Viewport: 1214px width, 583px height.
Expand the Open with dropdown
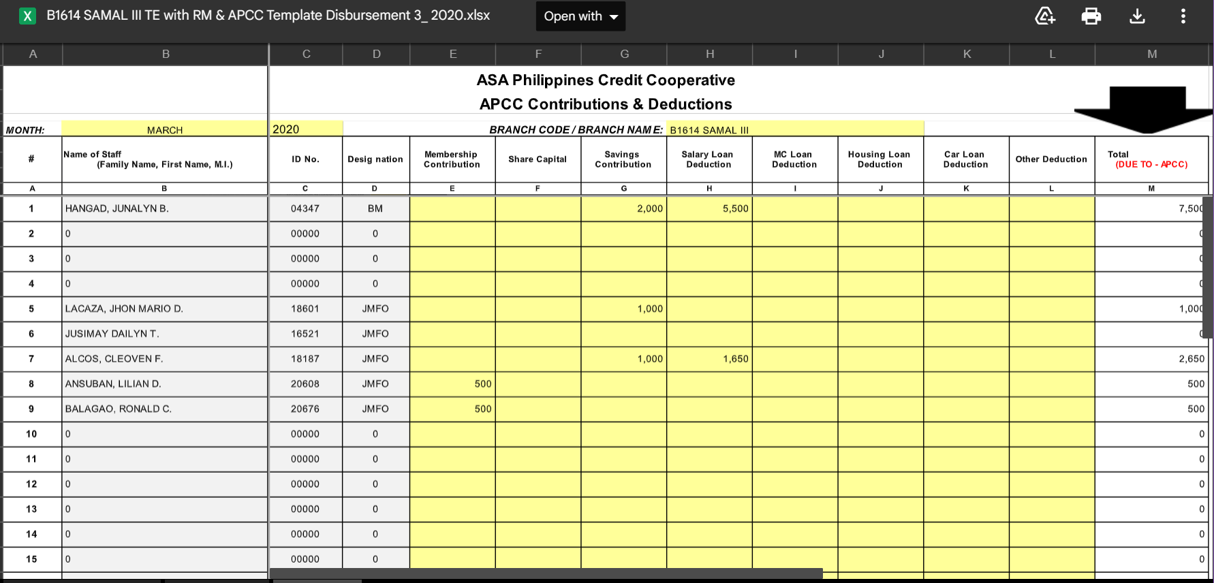click(x=580, y=16)
